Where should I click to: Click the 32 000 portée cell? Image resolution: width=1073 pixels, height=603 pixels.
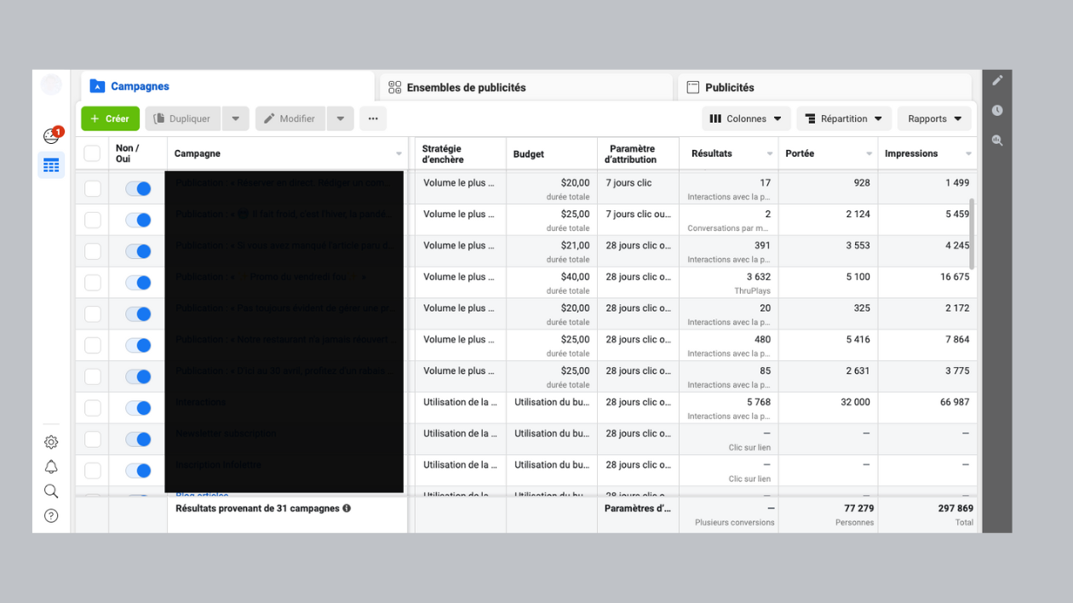(828, 408)
